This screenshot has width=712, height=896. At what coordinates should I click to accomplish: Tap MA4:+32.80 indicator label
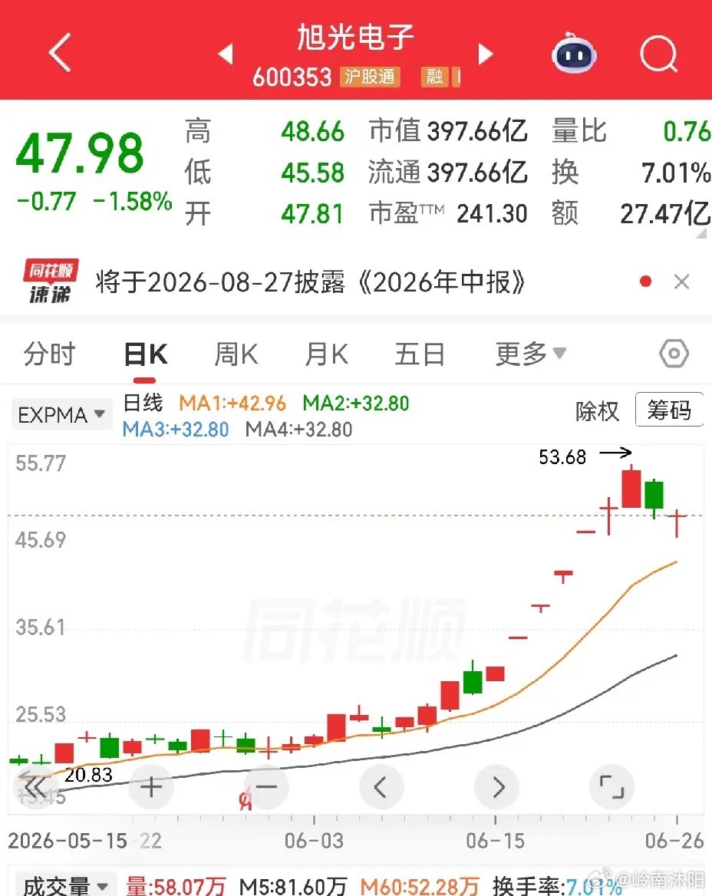click(x=299, y=429)
